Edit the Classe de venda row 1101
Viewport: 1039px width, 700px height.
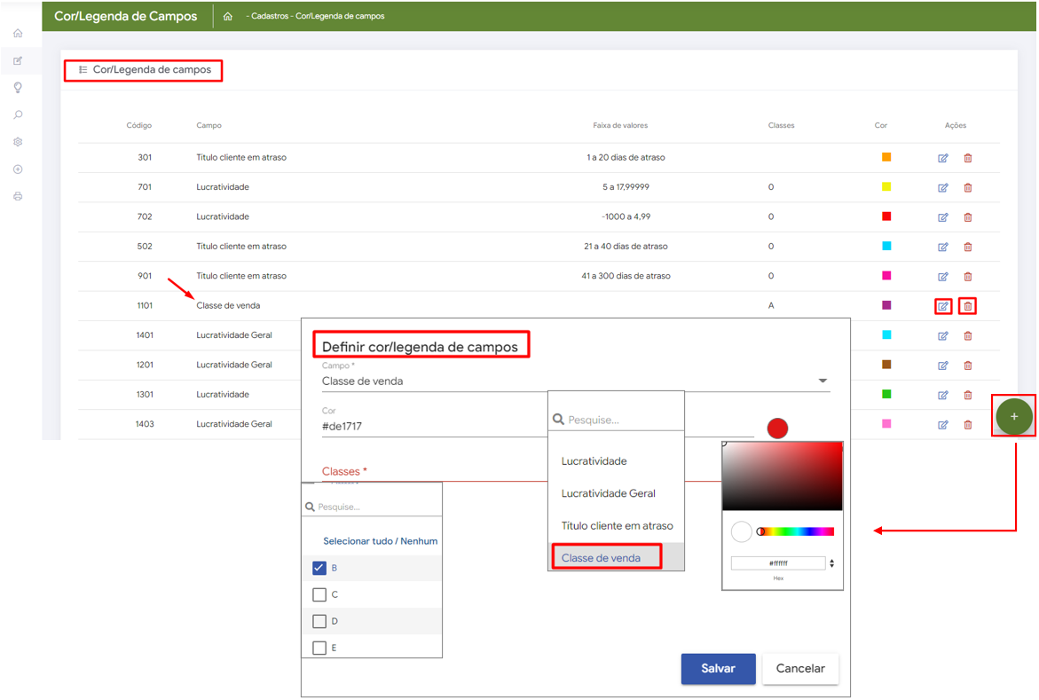[x=943, y=306]
